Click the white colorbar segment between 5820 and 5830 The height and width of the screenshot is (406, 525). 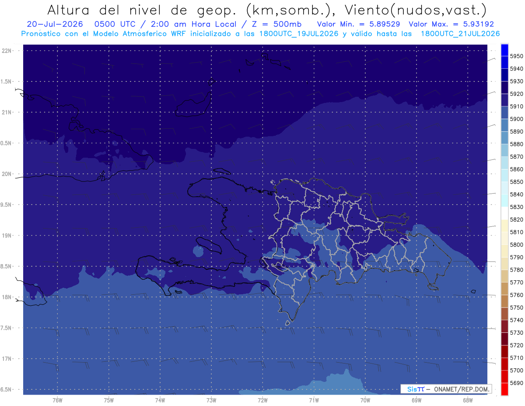[x=504, y=213]
